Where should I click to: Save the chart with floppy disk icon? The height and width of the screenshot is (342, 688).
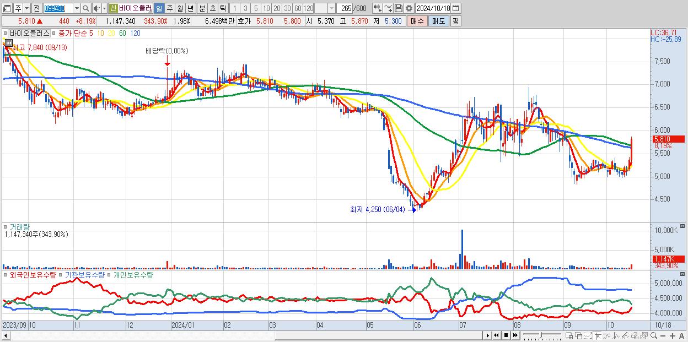(399, 8)
